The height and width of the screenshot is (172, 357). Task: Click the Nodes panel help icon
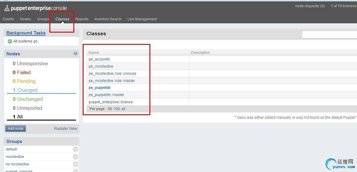click(x=75, y=53)
